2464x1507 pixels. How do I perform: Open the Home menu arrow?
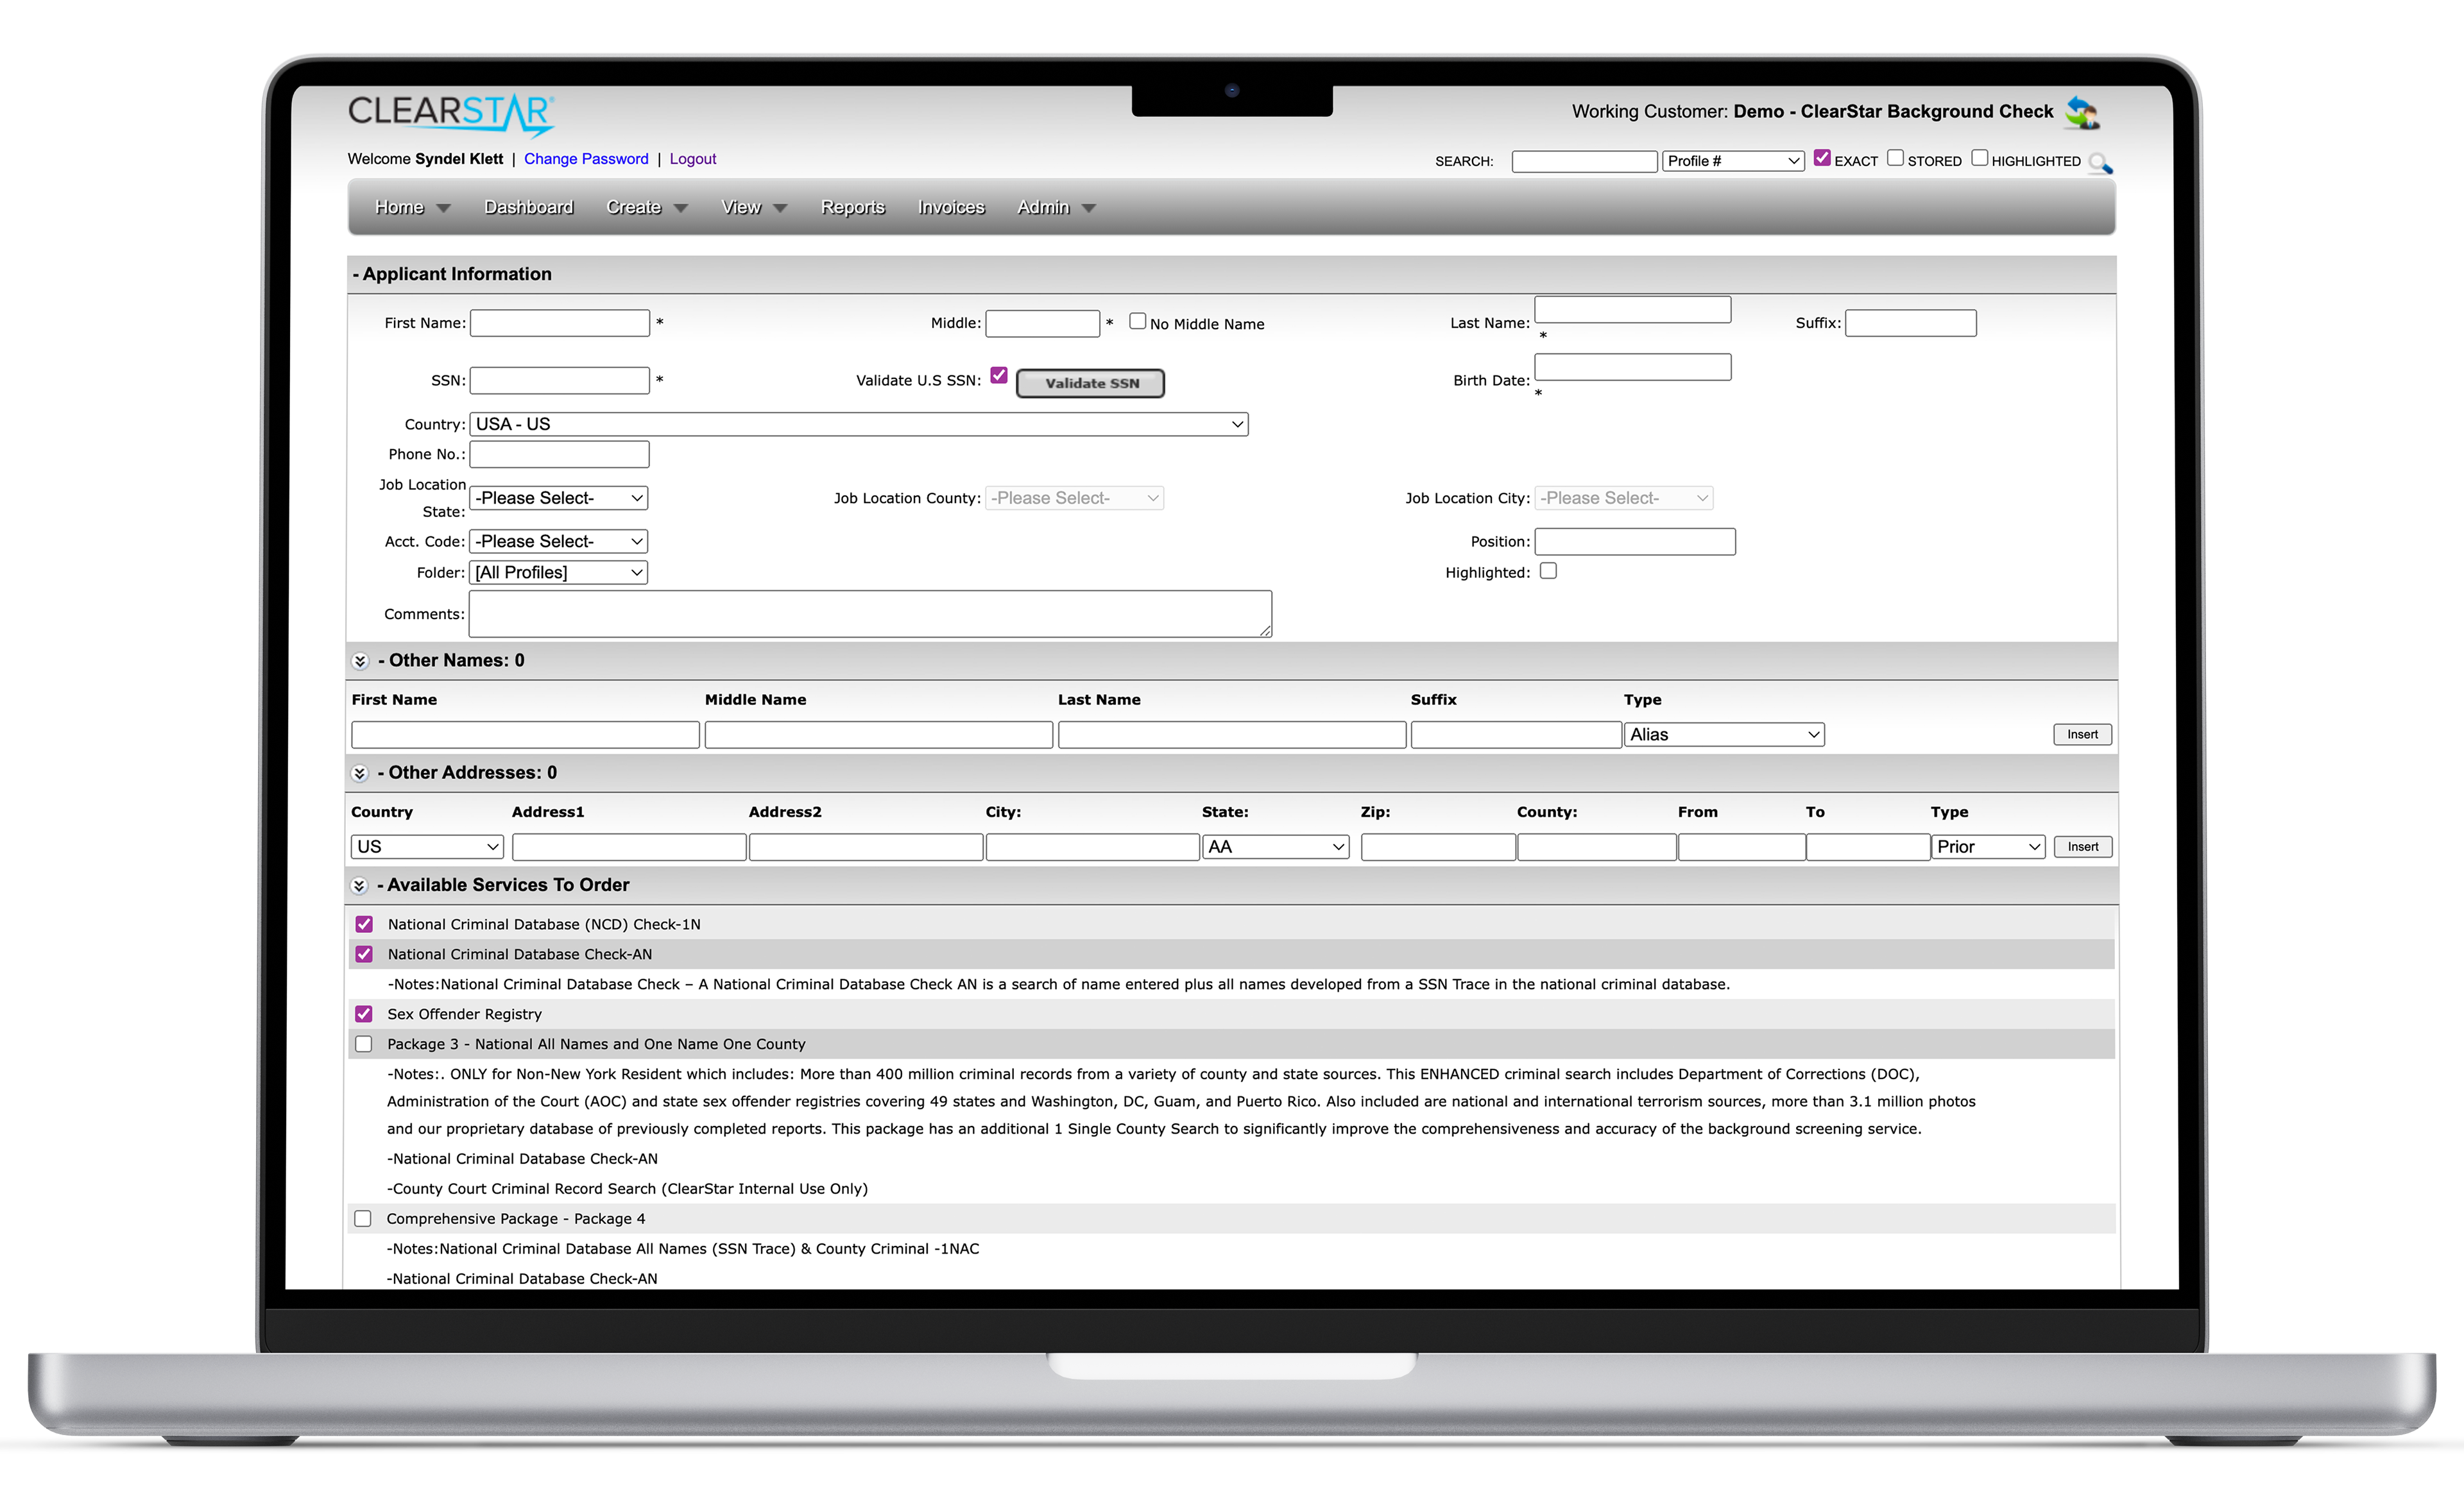(x=443, y=208)
